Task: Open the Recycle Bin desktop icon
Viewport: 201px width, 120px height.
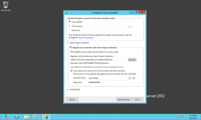Action: (x=6, y=6)
